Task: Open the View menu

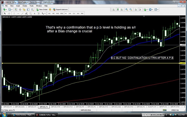Action: click(12, 6)
